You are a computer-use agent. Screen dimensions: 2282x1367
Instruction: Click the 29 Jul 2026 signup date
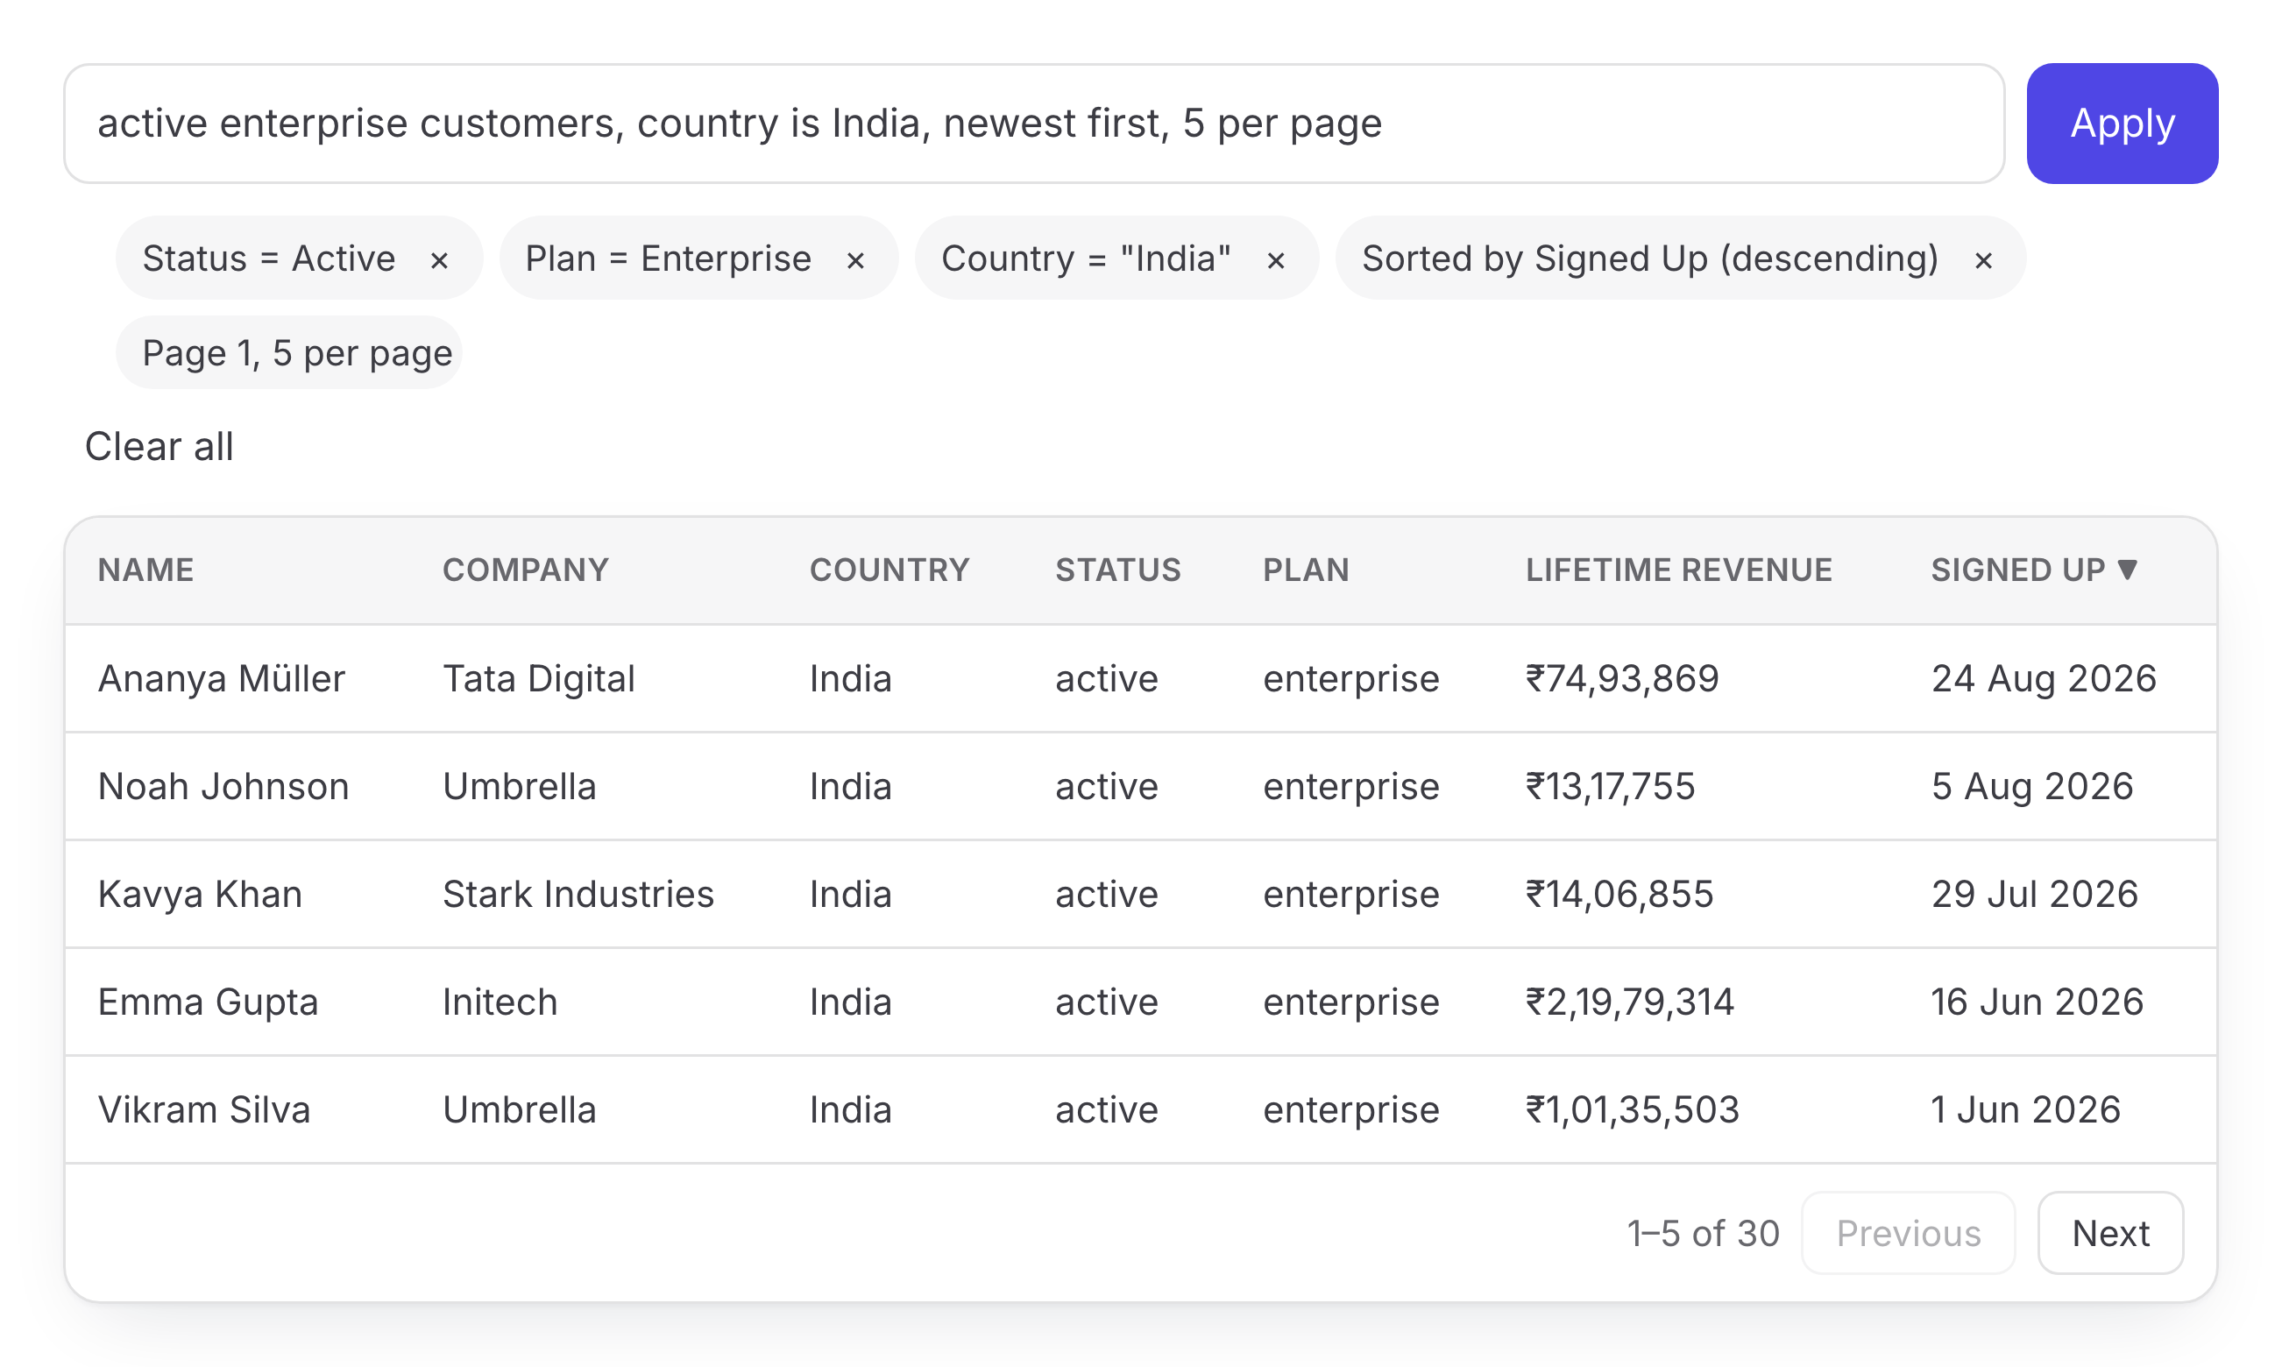click(2034, 895)
